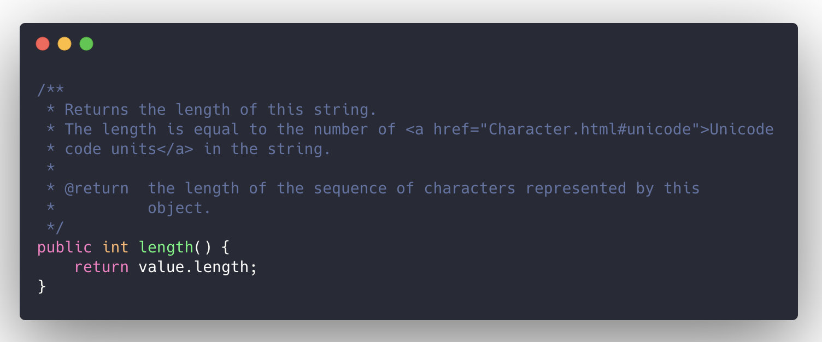Click the '/**' comment opening line
822x342 pixels.
point(51,90)
